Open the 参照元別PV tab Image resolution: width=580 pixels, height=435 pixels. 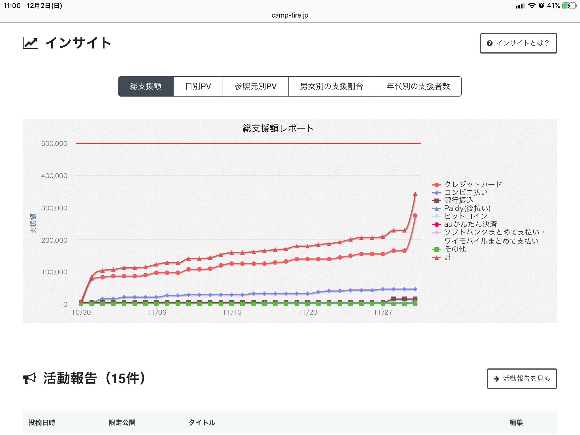point(255,86)
